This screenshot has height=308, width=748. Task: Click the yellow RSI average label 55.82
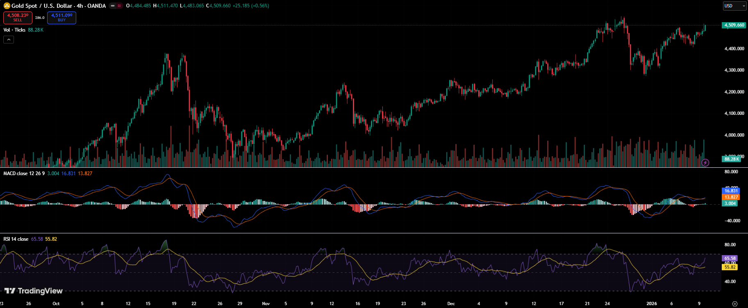pos(730,267)
